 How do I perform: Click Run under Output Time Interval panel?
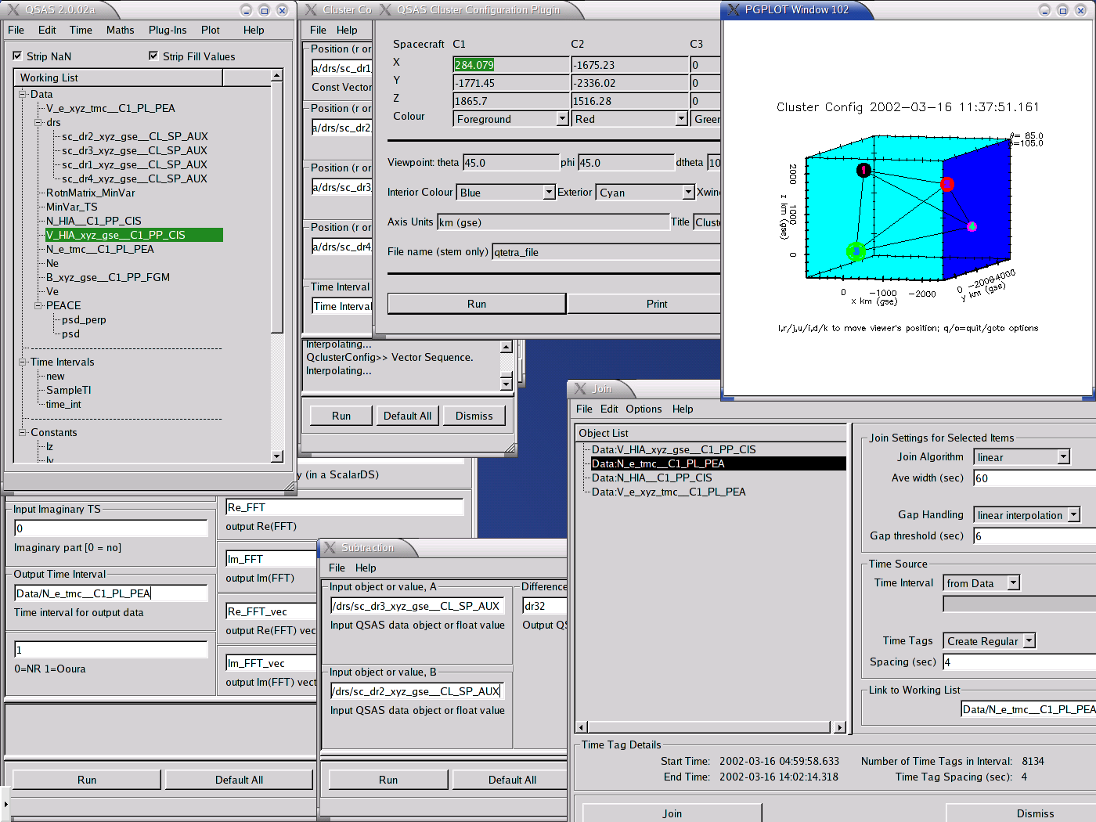click(x=87, y=780)
